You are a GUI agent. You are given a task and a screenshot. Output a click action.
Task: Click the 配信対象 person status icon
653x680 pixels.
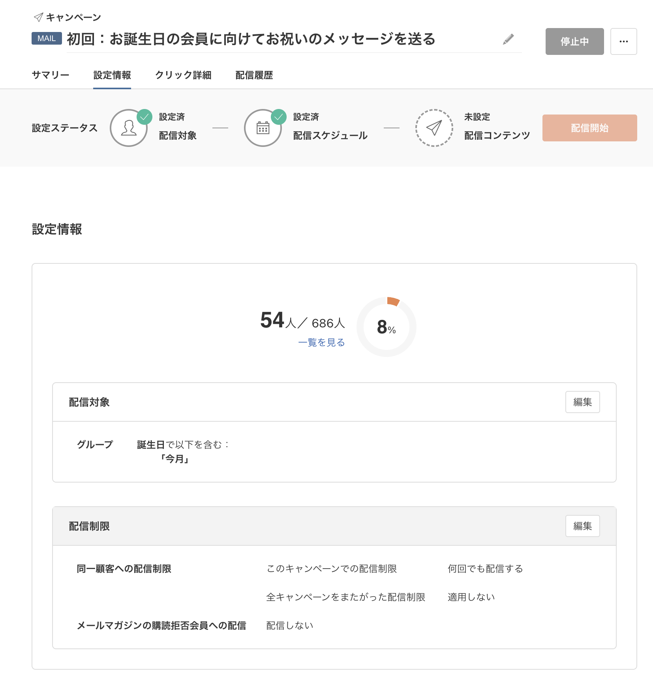click(x=129, y=128)
